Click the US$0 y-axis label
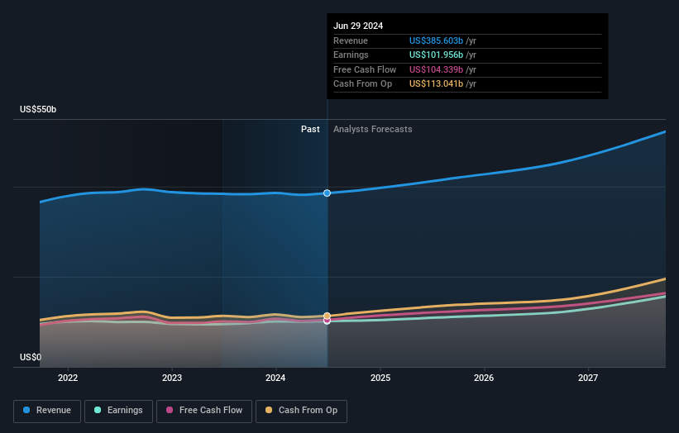 (x=31, y=357)
